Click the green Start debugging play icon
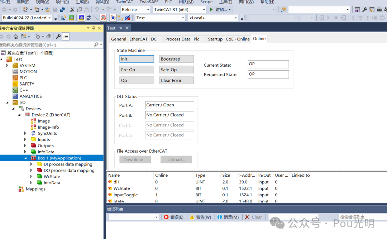The width and height of the screenshot is (387, 239). tap(211, 10)
